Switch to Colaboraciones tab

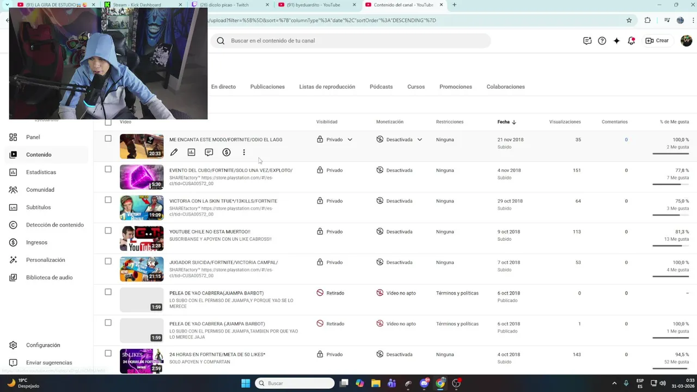tap(506, 87)
